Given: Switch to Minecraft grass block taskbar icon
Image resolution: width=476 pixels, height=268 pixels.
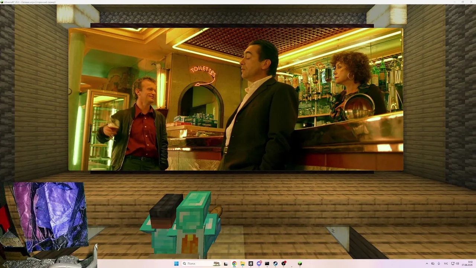Looking at the screenshot, I should (300, 264).
